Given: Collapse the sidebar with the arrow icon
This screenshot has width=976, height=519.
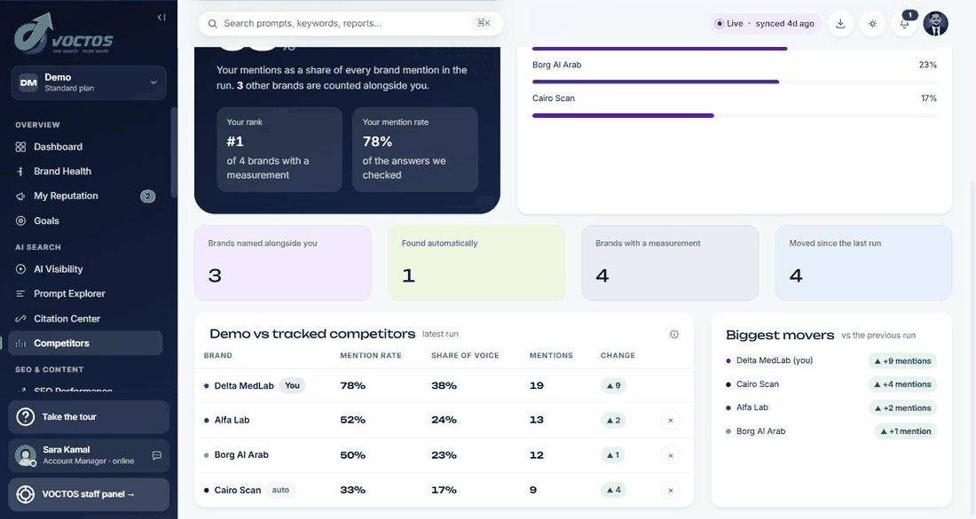Looking at the screenshot, I should tap(161, 18).
